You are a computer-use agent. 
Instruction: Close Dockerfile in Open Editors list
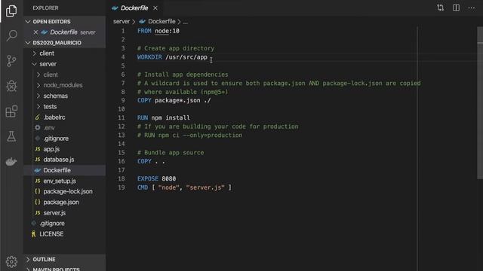pyautogui.click(x=35, y=32)
